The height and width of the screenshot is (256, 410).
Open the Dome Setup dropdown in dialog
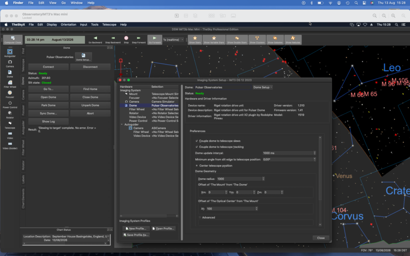tap(263, 87)
